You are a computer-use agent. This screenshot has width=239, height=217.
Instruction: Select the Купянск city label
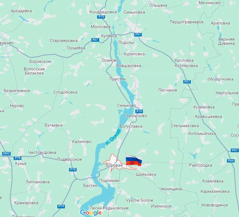pos(109,36)
